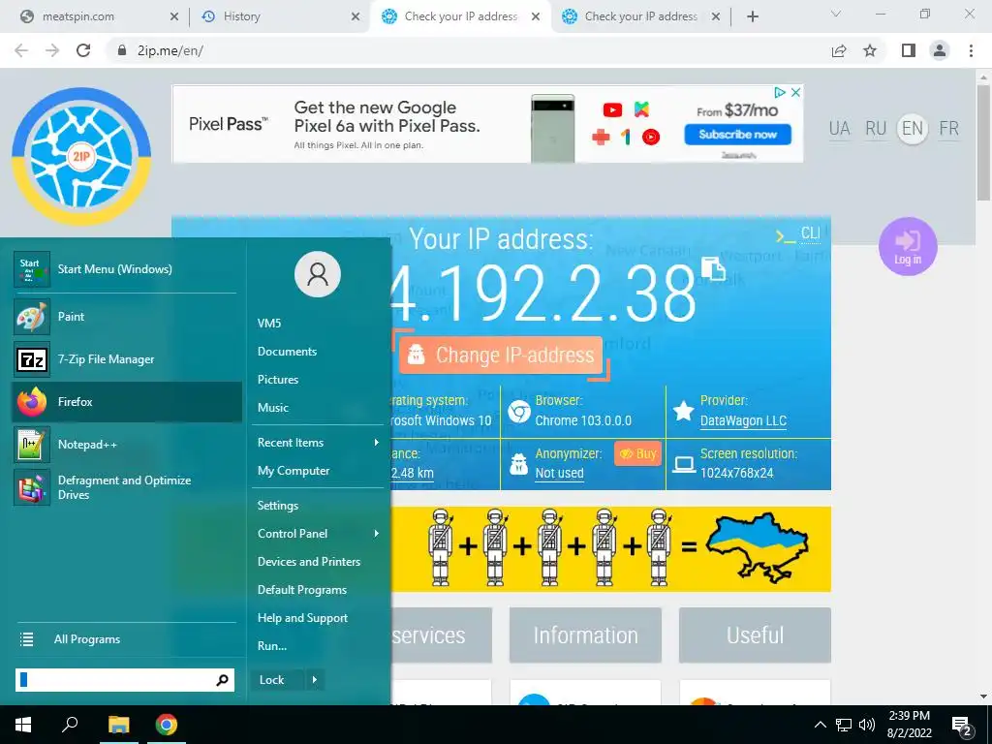This screenshot has height=744, width=992.
Task: Click Chrome icon in taskbar
Action: [167, 725]
